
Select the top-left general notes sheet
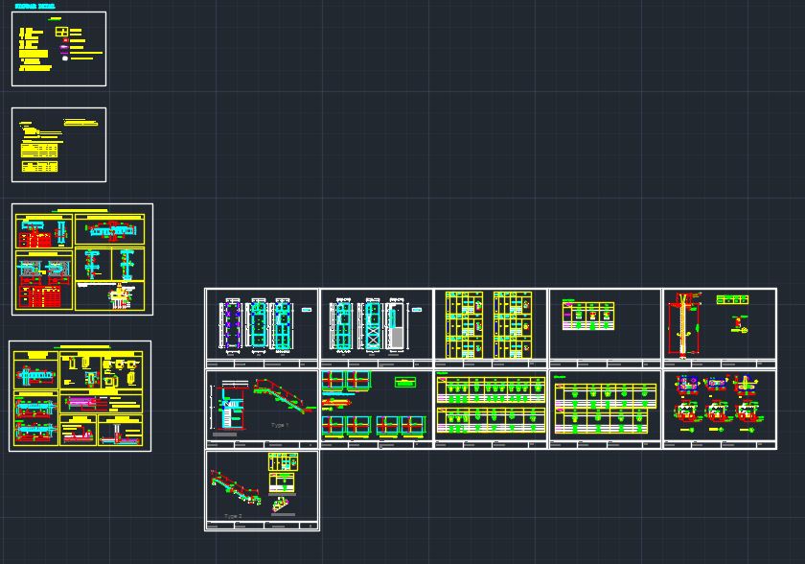[x=58, y=49]
